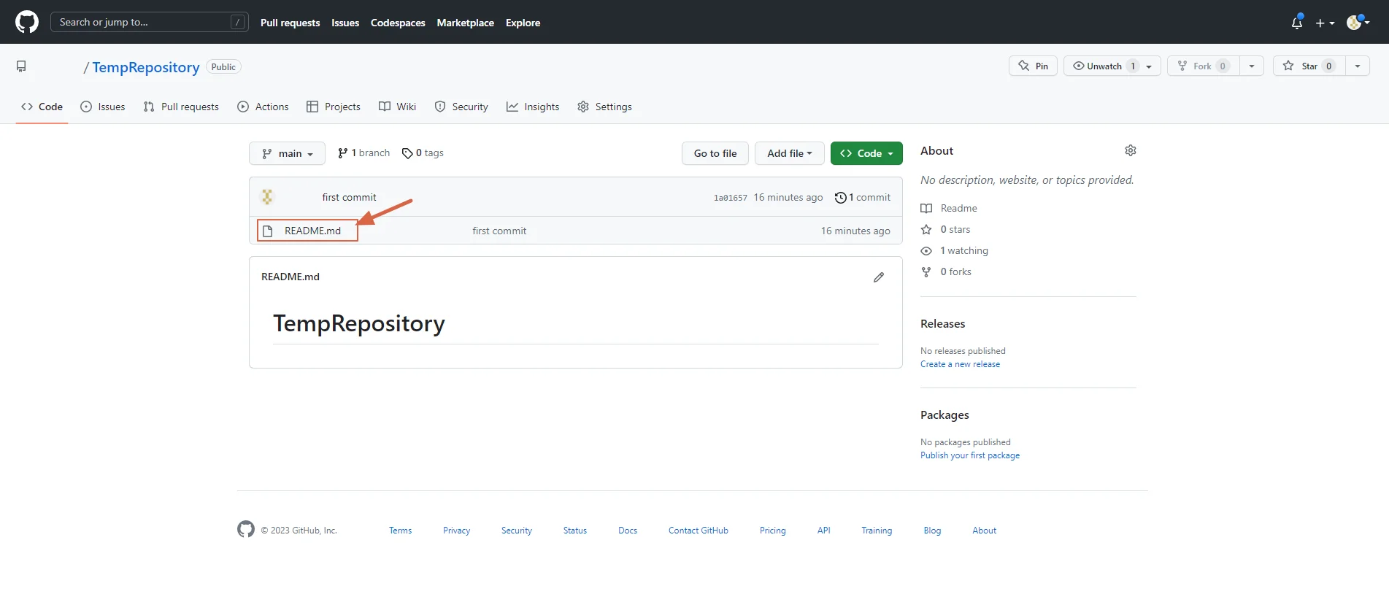Image resolution: width=1389 pixels, height=613 pixels.
Task: Open the repository Settings tab
Action: point(605,107)
